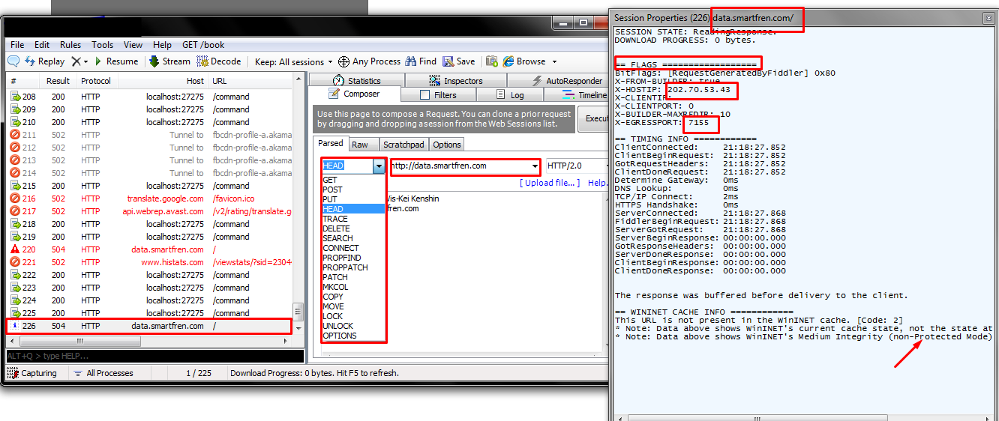Open the File menu

[x=17, y=45]
